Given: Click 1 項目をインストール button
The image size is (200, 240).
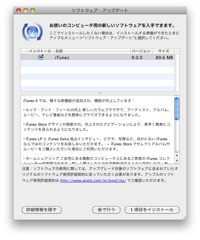Looking at the screenshot, I should (152, 210).
